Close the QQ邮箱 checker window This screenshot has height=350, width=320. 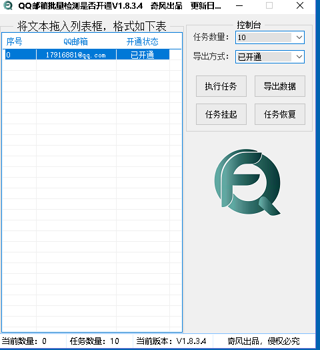(x=300, y=6)
